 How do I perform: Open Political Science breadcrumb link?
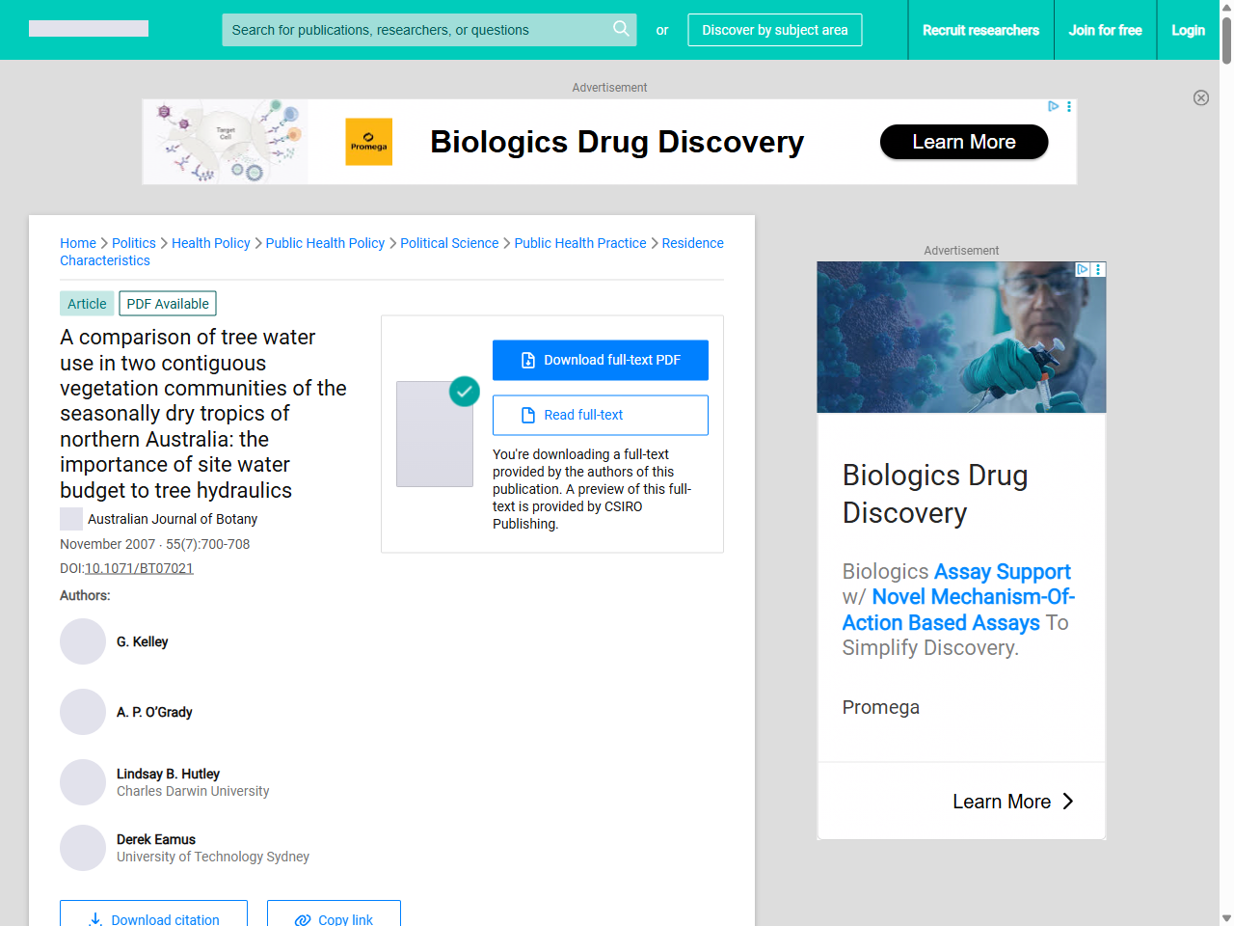click(x=449, y=243)
